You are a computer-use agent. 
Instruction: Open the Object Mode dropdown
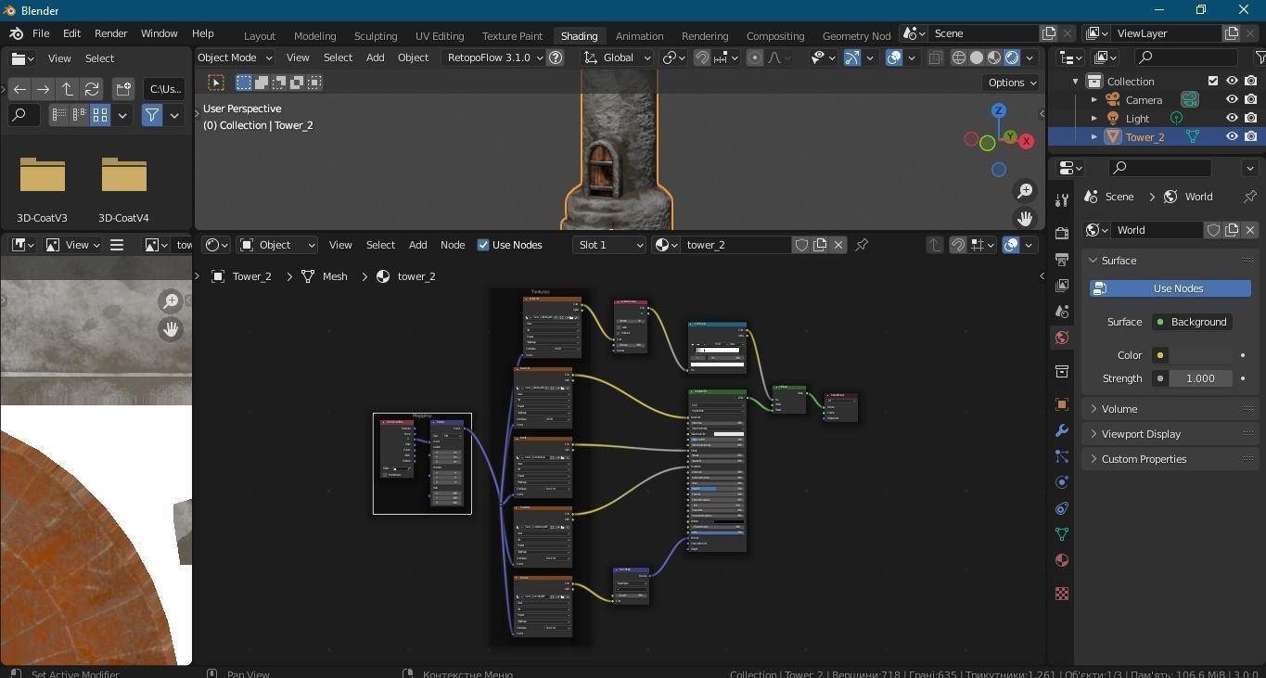(233, 58)
